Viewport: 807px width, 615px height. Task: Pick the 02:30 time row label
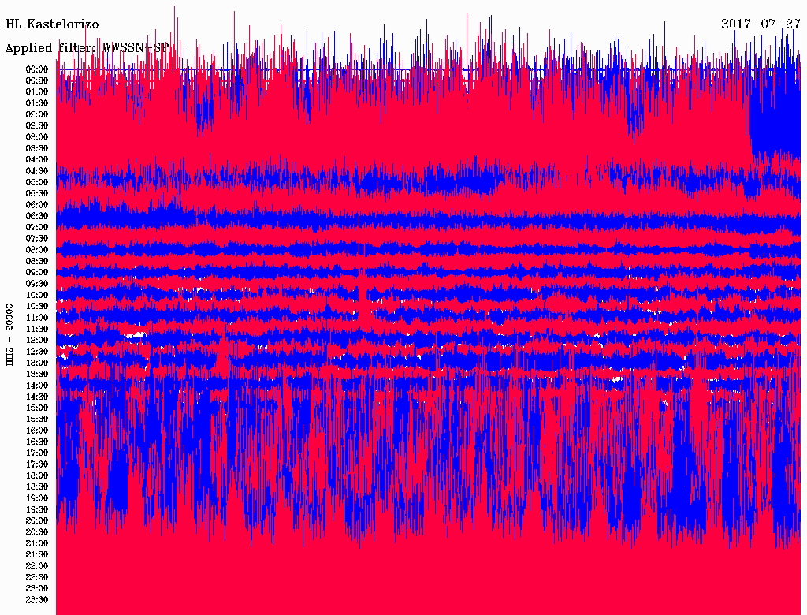37,125
